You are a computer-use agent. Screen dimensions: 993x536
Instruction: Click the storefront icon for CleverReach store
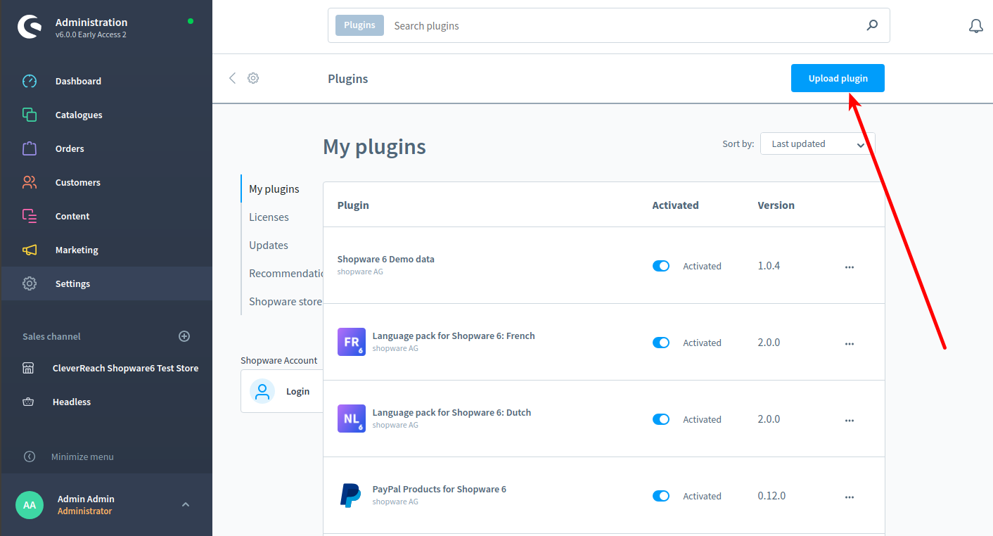tap(29, 368)
